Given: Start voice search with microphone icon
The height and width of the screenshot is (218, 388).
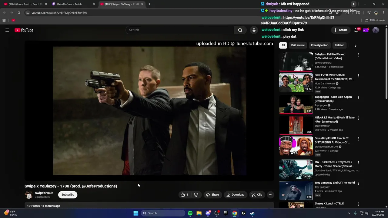Looking at the screenshot, I should coord(254,30).
